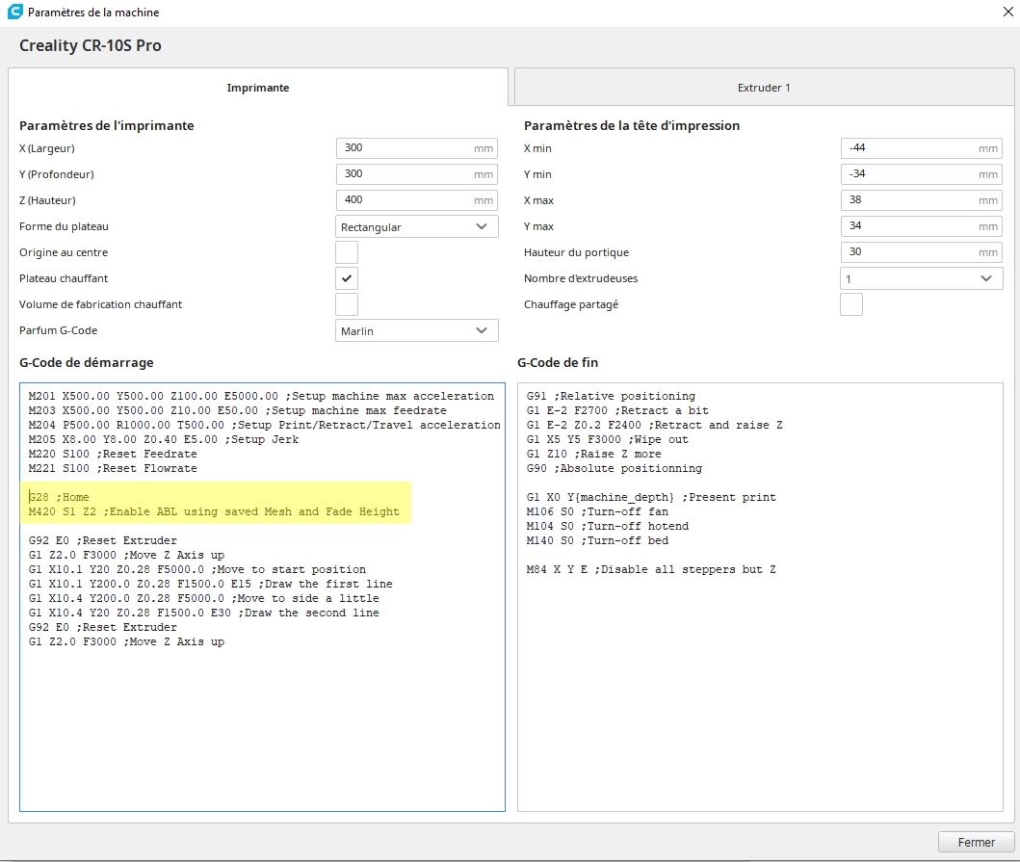Switch to the Extruder 1 tab
Image resolution: width=1020 pixels, height=862 pixels.
pos(764,88)
